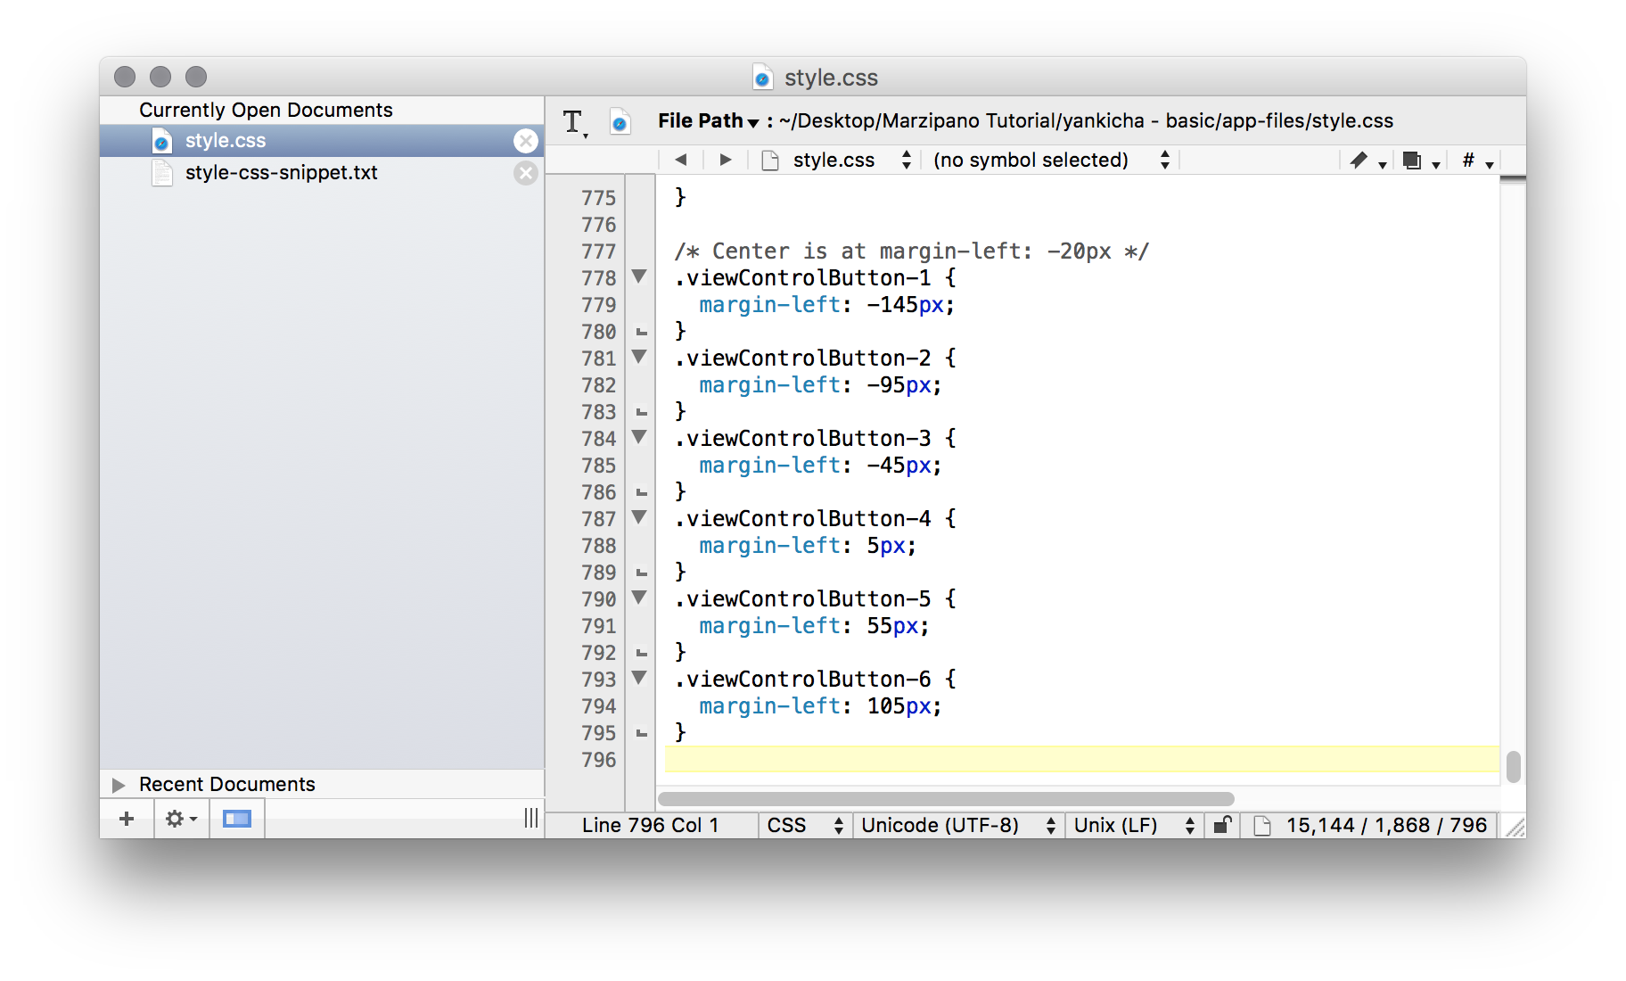Click the style.css title bar proxy icon
Screen dimensions: 1626x981
(x=763, y=78)
